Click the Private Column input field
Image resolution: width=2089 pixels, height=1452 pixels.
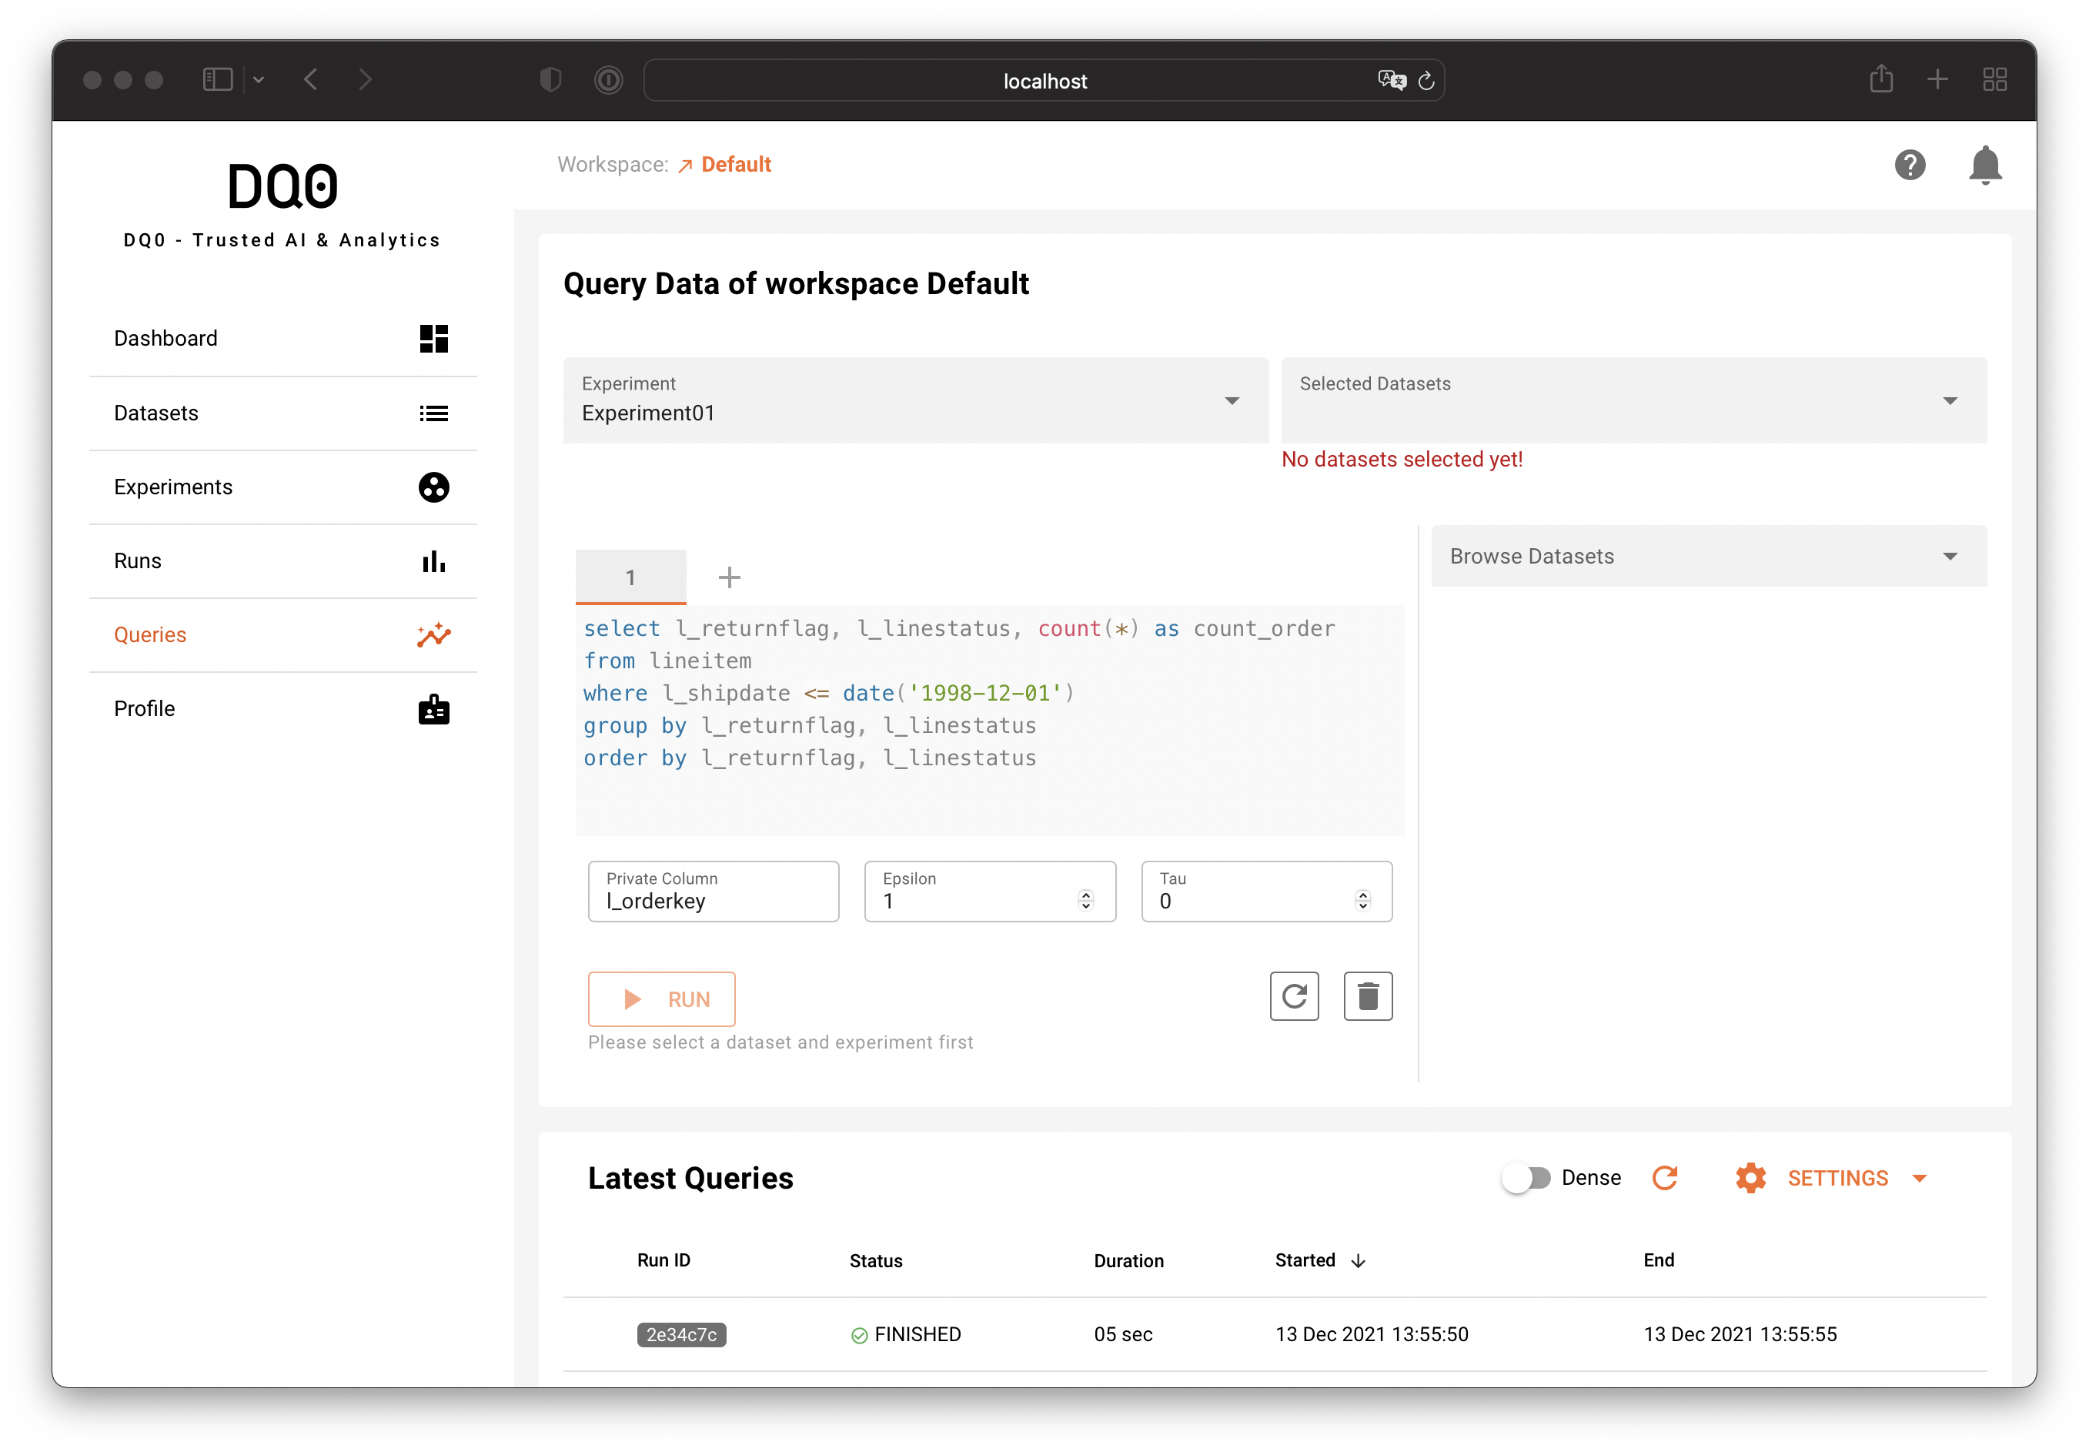tap(713, 900)
